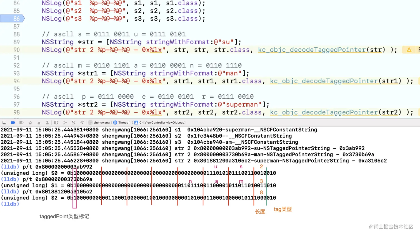Select line number 97 in the gutter
Viewport: 420px width, 236px height.
pos(16,104)
